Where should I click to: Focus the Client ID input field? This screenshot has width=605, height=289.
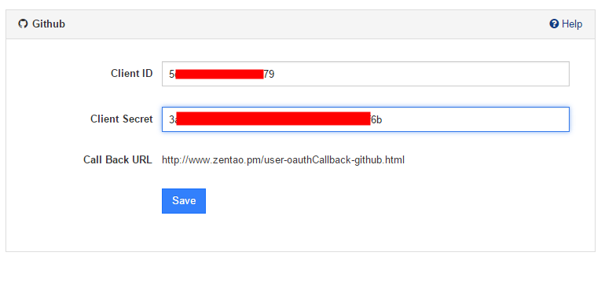(x=365, y=74)
